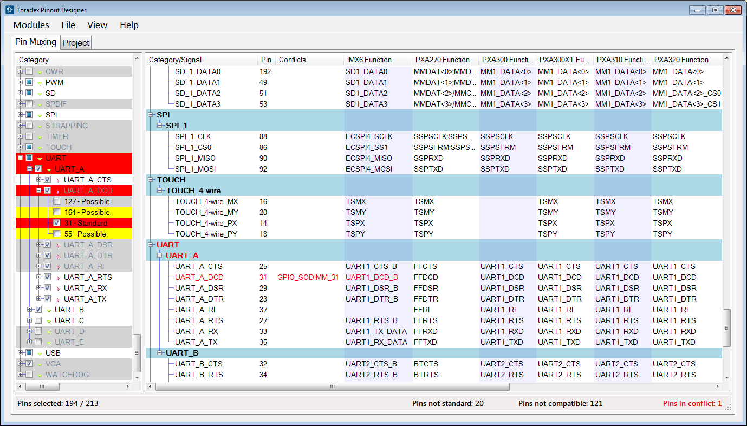Click the green arrow icon next to USB
This screenshot has width=747, height=426.
coord(40,353)
